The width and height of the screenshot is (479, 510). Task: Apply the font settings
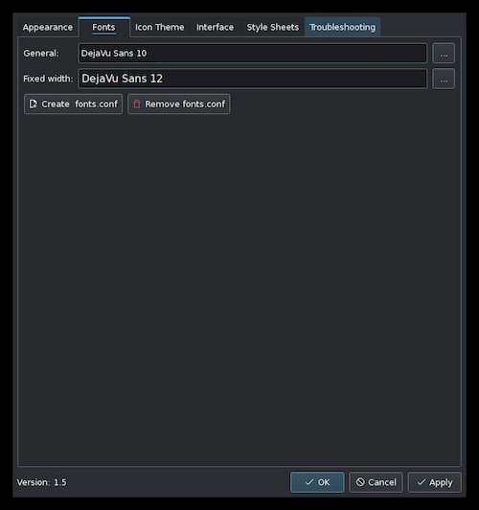[435, 482]
